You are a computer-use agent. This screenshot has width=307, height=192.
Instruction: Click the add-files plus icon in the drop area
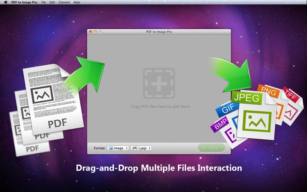159,83
